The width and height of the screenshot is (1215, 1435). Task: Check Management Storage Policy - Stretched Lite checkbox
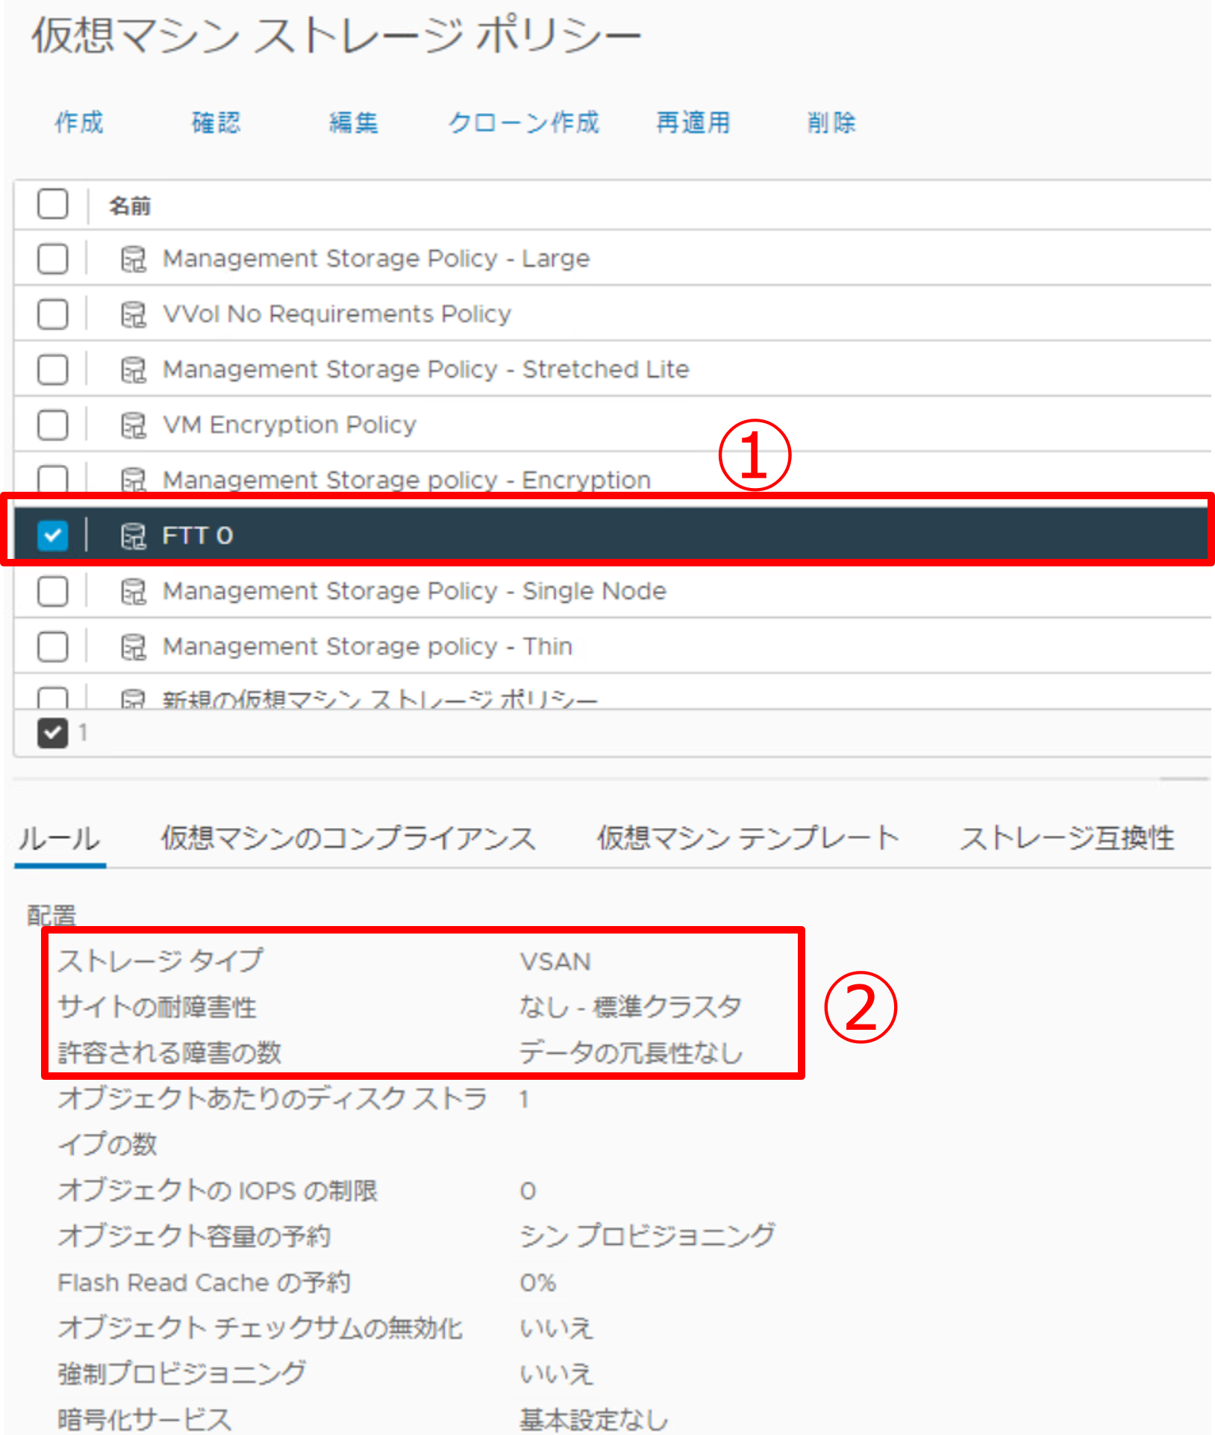click(53, 369)
